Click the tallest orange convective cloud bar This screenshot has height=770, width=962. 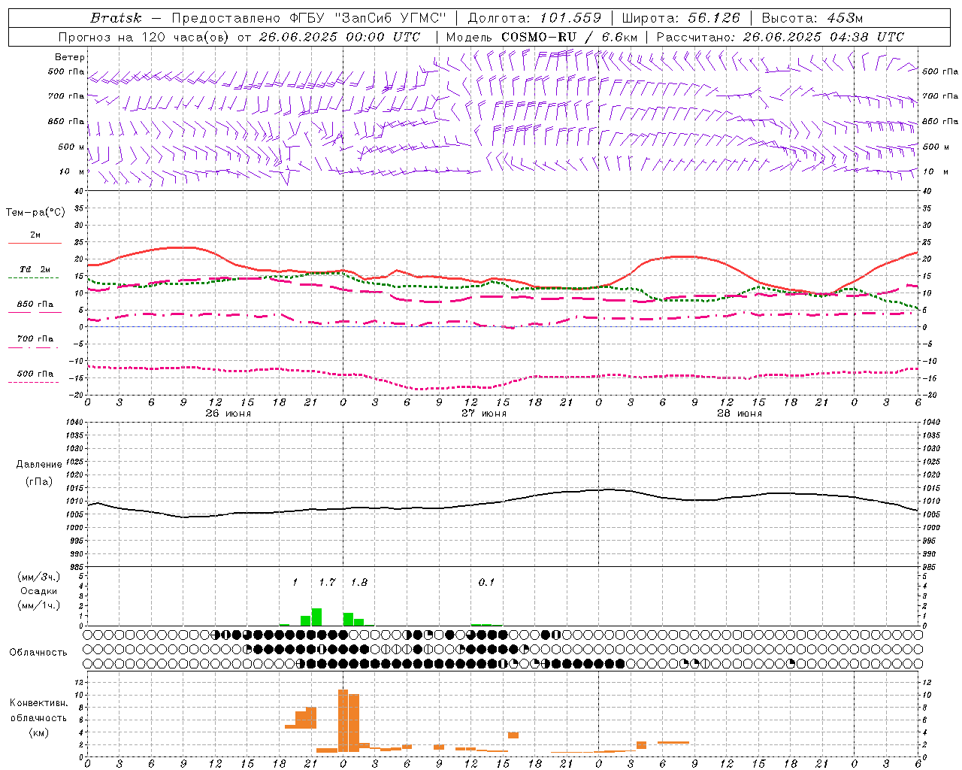pos(343,720)
